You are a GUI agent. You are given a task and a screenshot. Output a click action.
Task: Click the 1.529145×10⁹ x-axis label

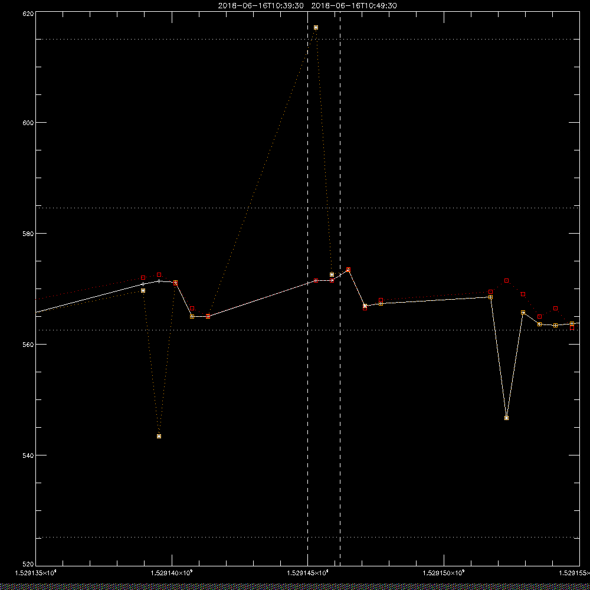tap(308, 573)
